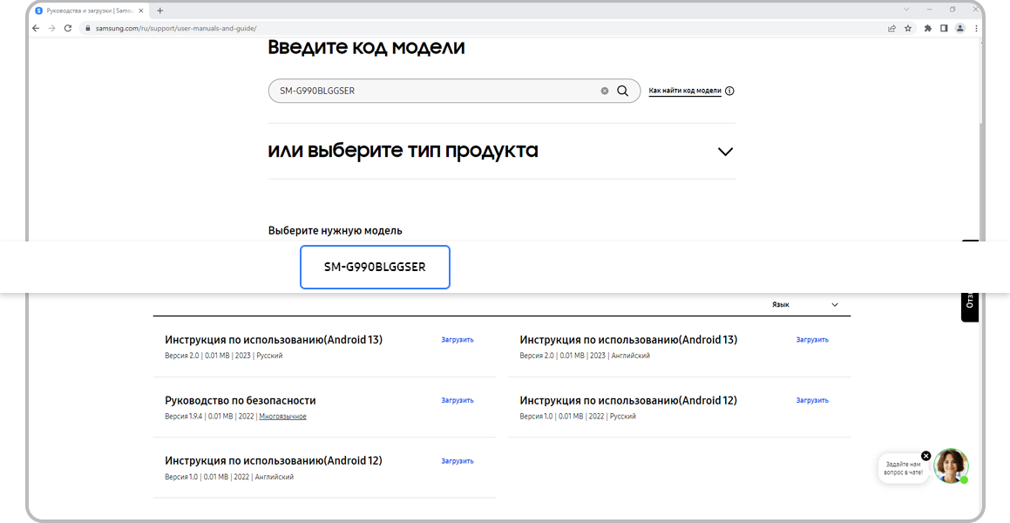Open the chat assistant avatar

(x=952, y=465)
